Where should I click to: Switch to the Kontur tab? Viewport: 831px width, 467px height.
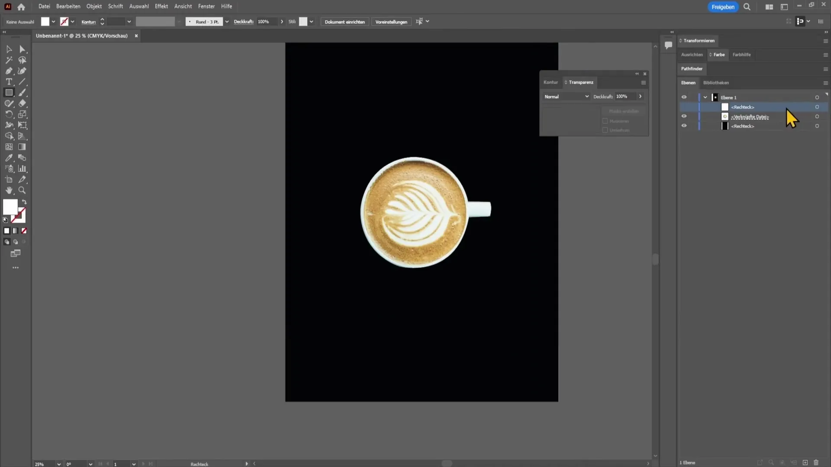point(551,82)
